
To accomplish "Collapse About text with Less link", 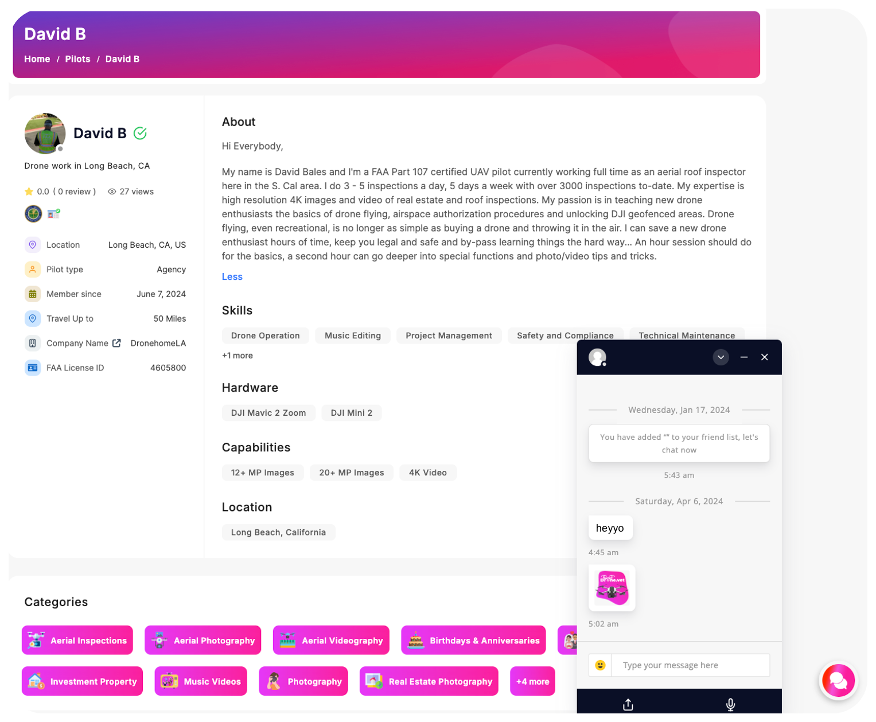I will tap(232, 276).
